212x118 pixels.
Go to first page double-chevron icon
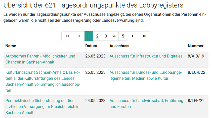[68, 36]
